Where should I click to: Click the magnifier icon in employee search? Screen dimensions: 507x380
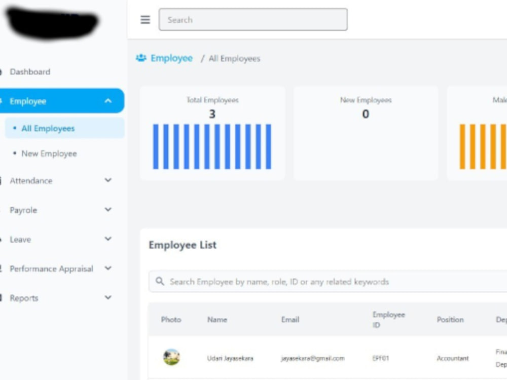(160, 281)
